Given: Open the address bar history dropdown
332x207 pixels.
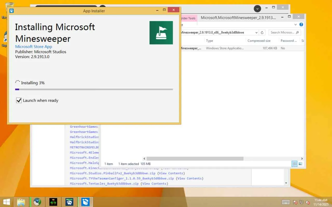Looking at the screenshot, I should (x=256, y=33).
